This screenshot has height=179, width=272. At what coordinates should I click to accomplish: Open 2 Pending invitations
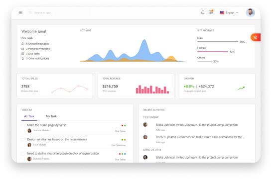(x=38, y=49)
